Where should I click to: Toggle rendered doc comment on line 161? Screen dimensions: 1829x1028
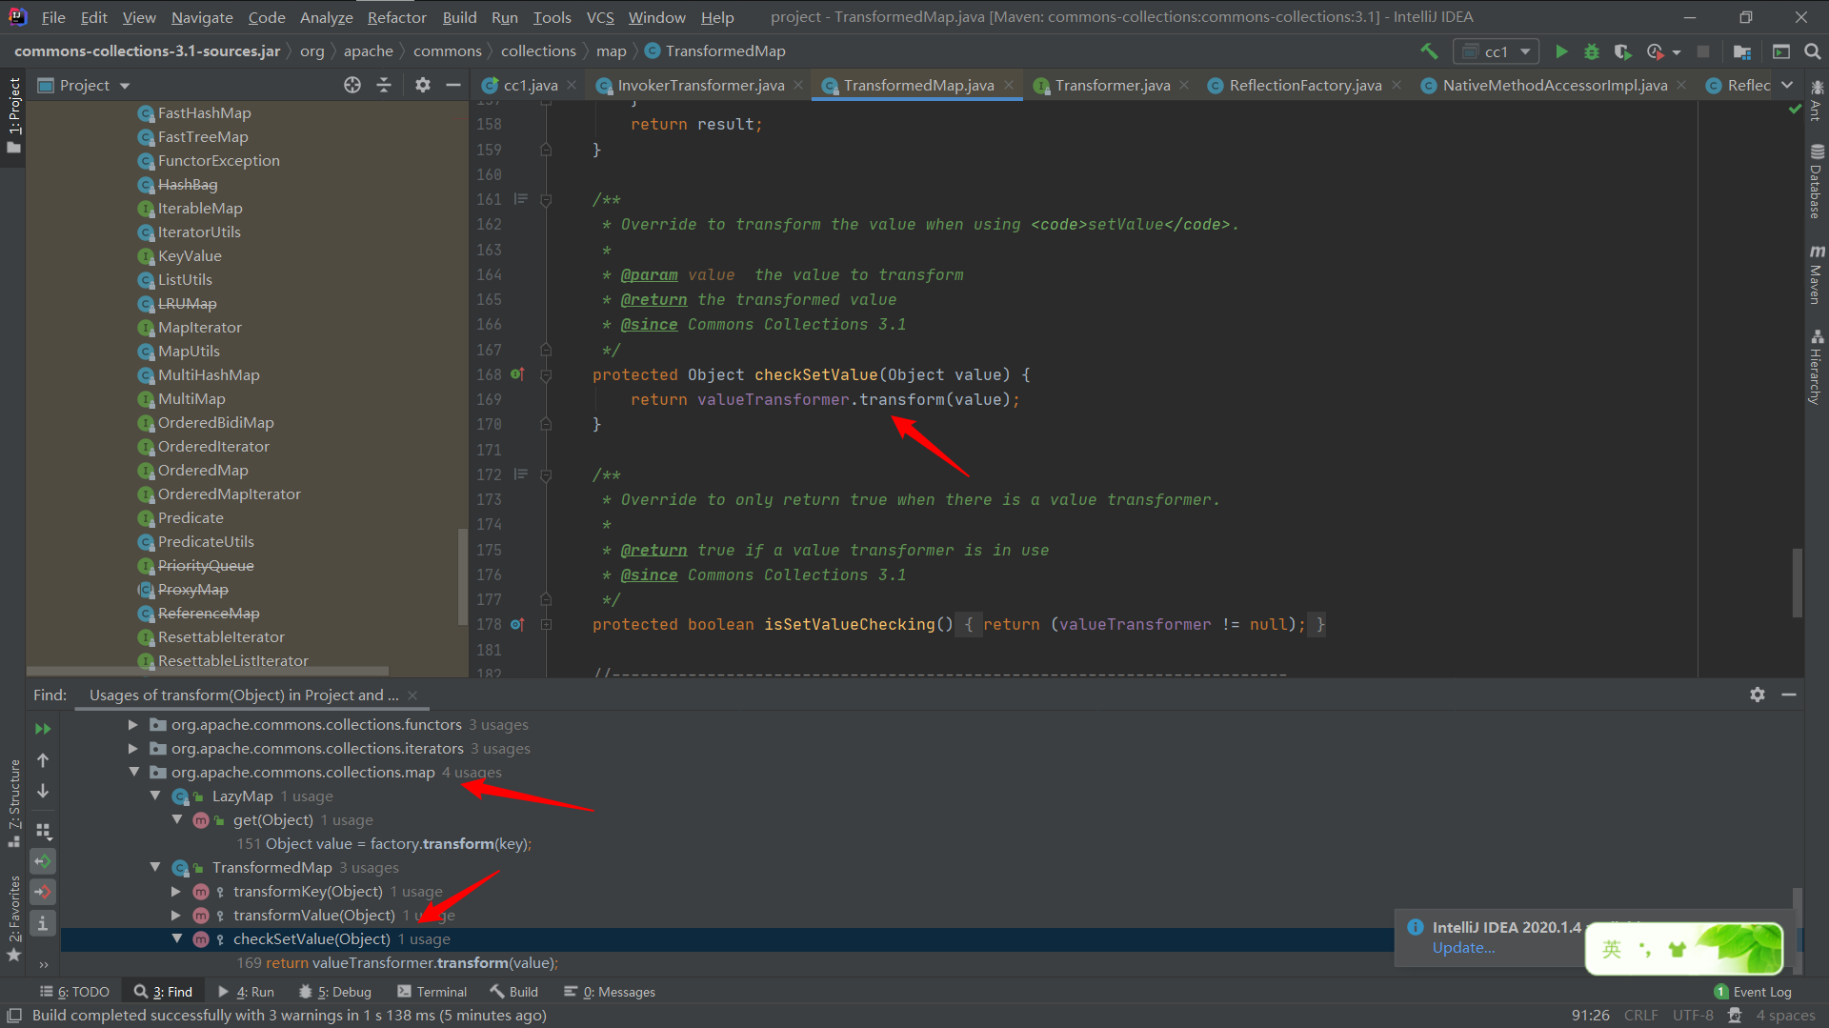[521, 199]
